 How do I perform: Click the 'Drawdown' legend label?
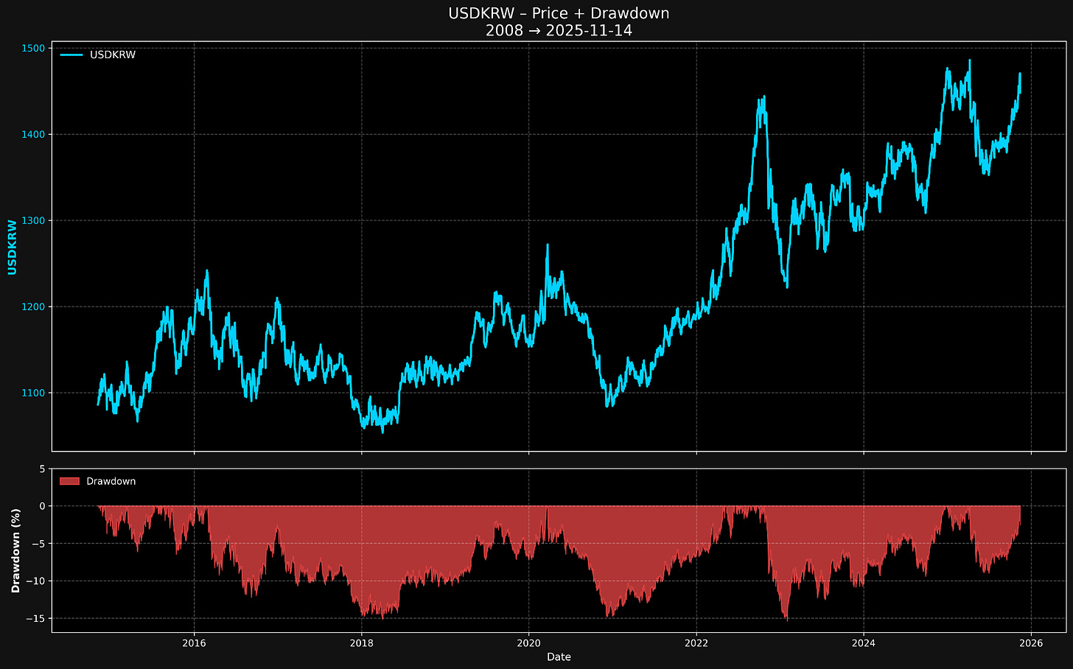[111, 481]
